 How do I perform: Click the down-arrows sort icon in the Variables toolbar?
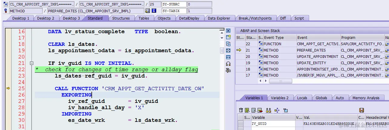pos(268,110)
